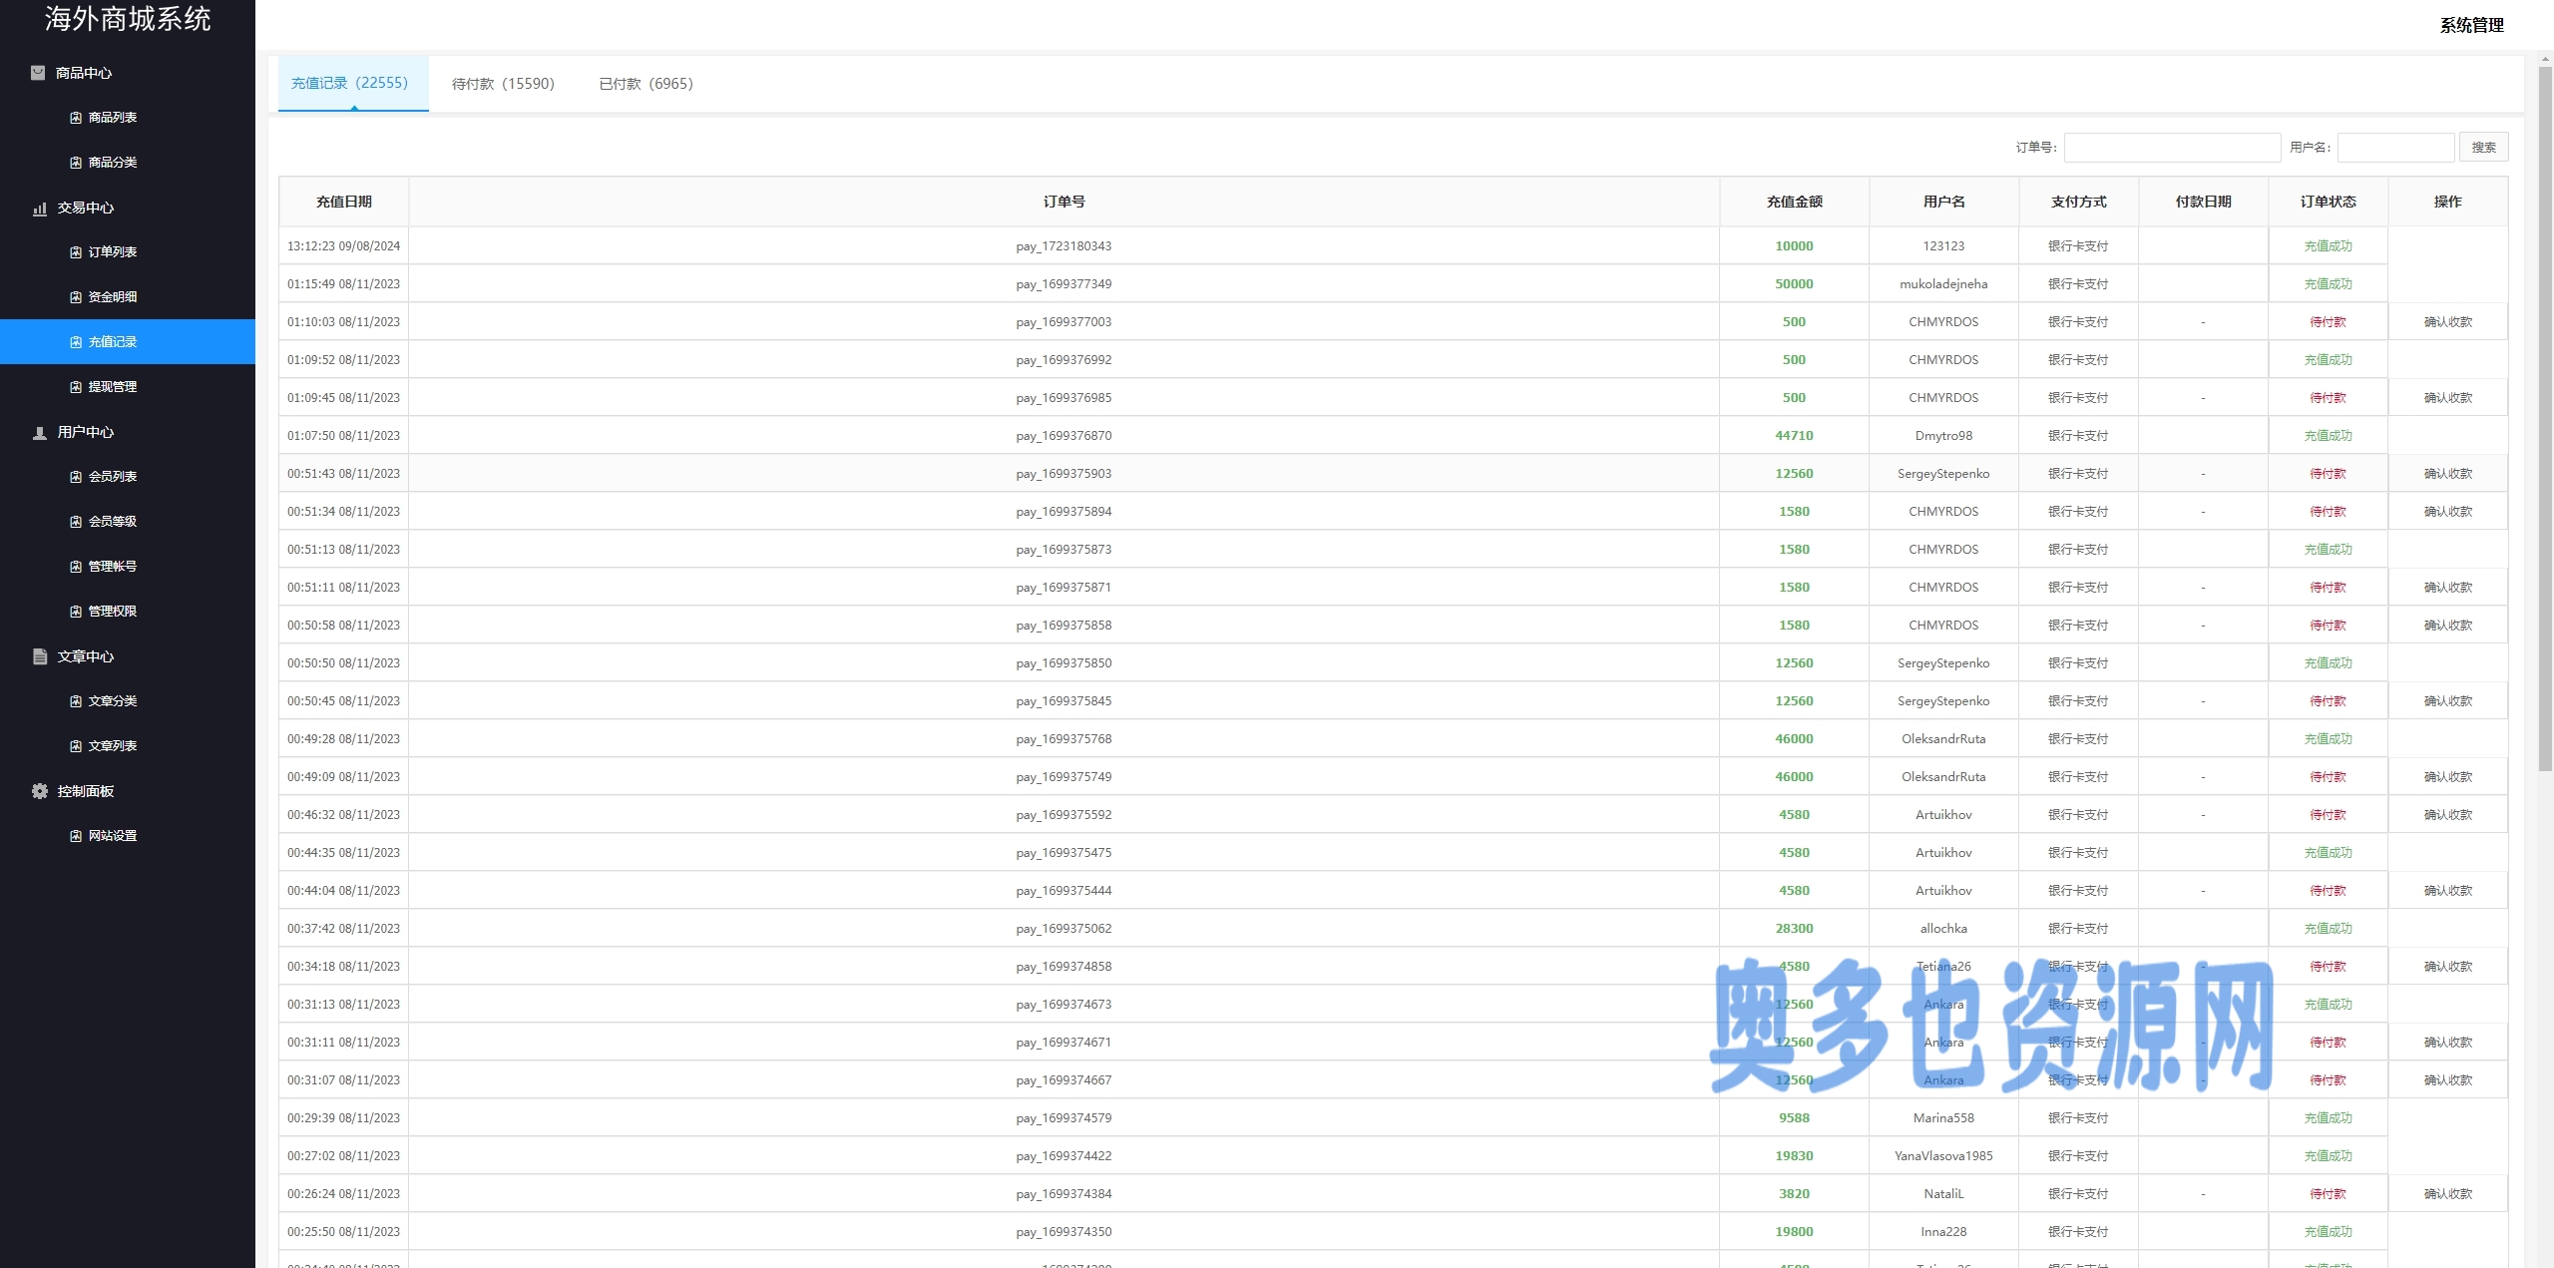Click the 用户中心 person icon

40,433
